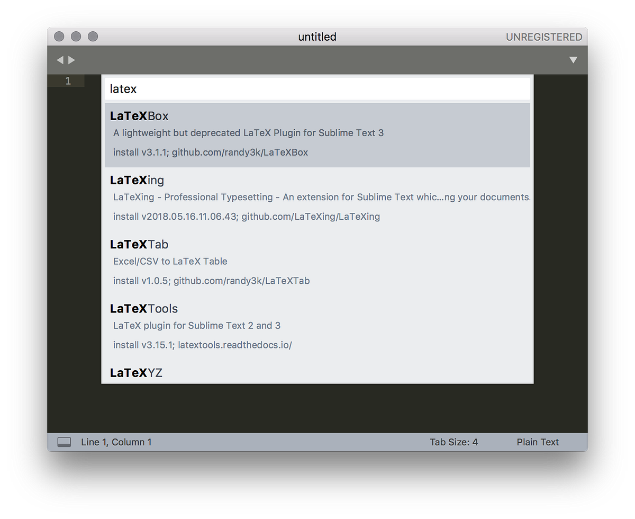
Task: Click the window minimize button
Action: pos(76,37)
